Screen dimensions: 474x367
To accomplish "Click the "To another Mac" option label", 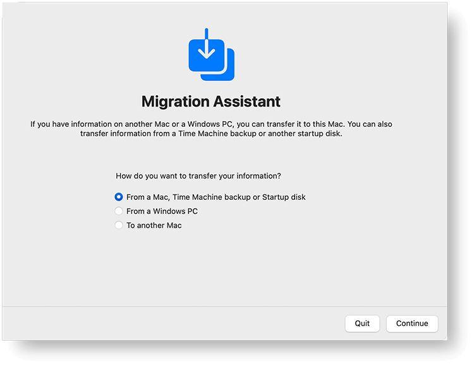I will pos(154,225).
